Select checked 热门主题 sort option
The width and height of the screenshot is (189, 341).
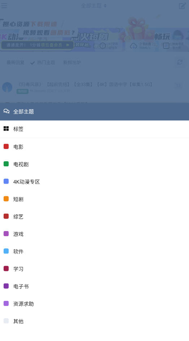point(43,63)
